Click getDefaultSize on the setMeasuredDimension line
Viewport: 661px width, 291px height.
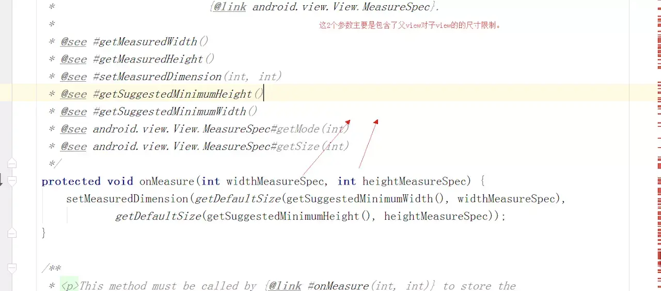238,199
